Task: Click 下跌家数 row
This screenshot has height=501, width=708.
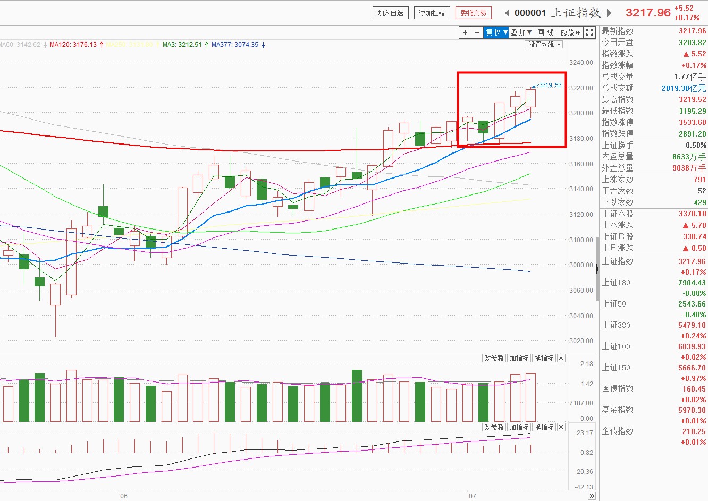Action: [x=654, y=202]
